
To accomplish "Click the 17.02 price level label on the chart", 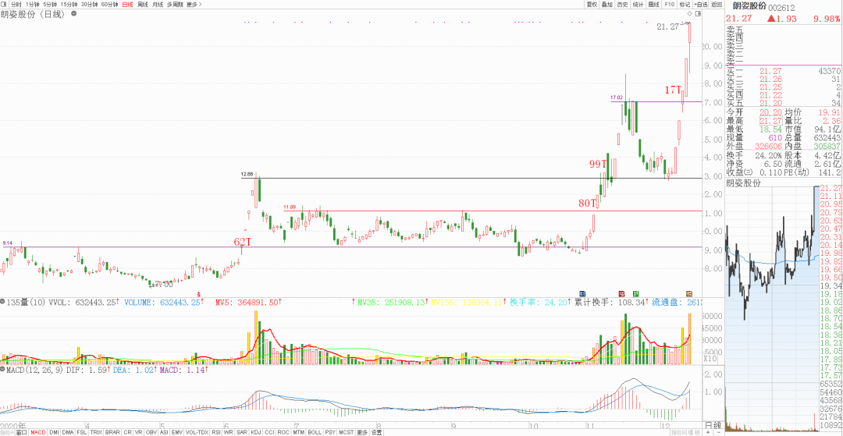I will click(x=616, y=97).
